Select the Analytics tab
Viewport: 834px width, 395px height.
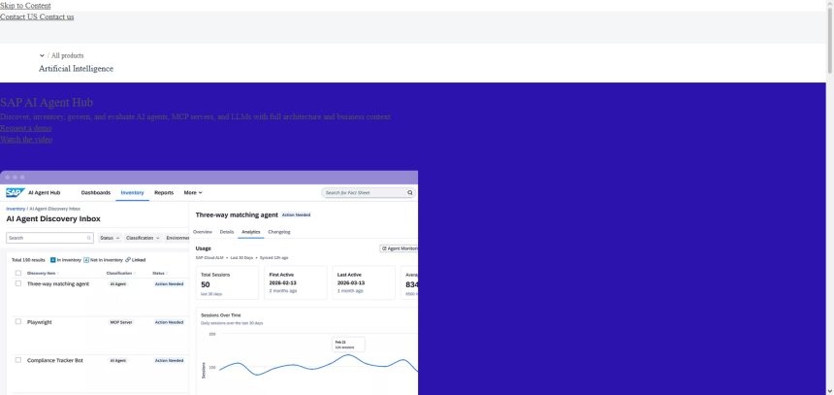(x=251, y=232)
